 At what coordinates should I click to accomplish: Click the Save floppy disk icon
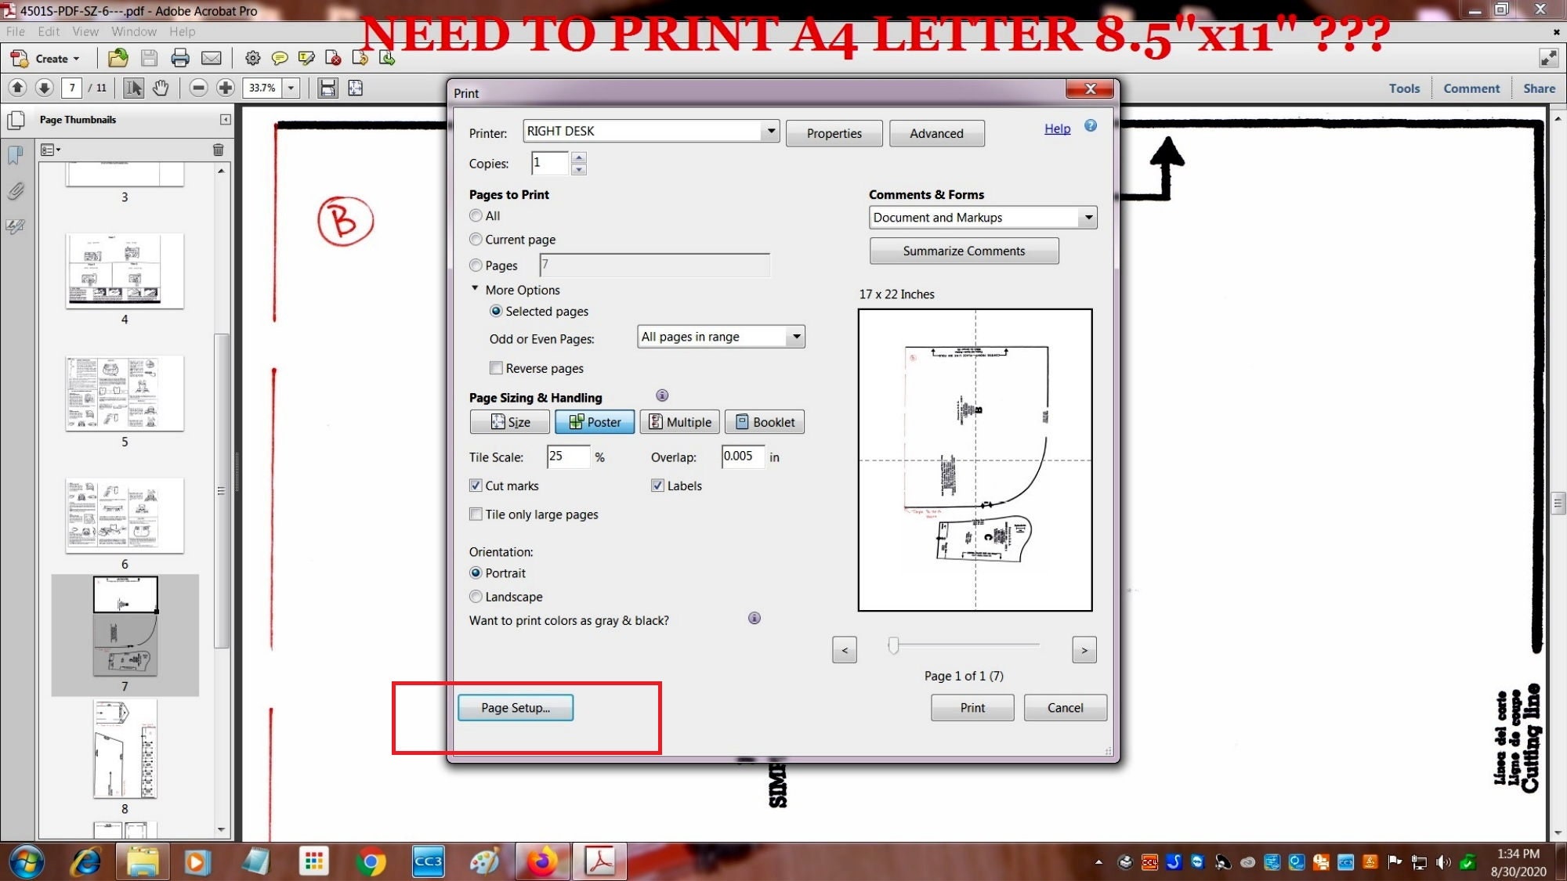[x=149, y=58]
